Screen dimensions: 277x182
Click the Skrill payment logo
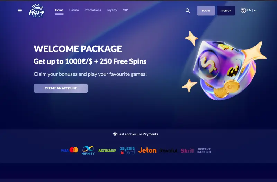click(187, 151)
